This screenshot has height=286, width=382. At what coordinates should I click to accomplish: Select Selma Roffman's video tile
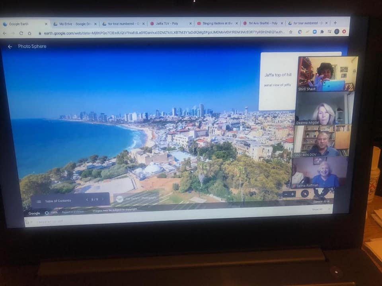(320, 172)
